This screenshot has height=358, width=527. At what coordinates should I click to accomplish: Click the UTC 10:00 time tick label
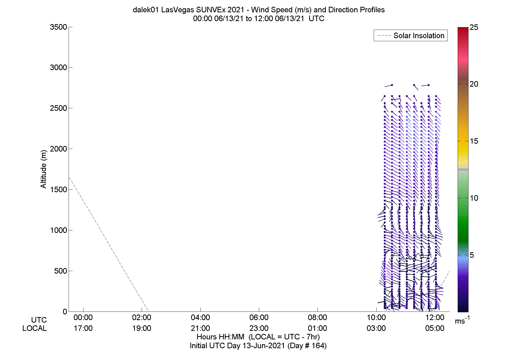coord(376,318)
